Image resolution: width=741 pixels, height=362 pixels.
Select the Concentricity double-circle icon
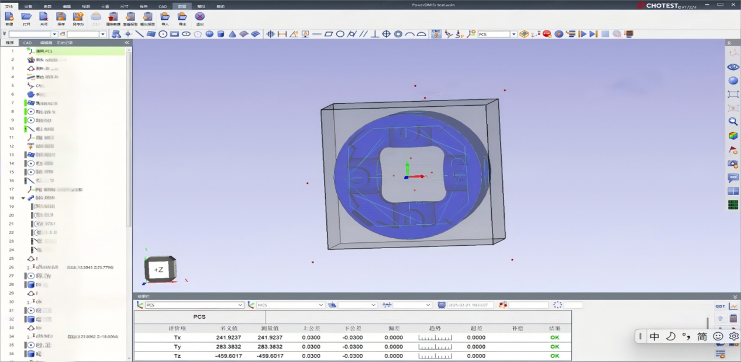click(398, 34)
